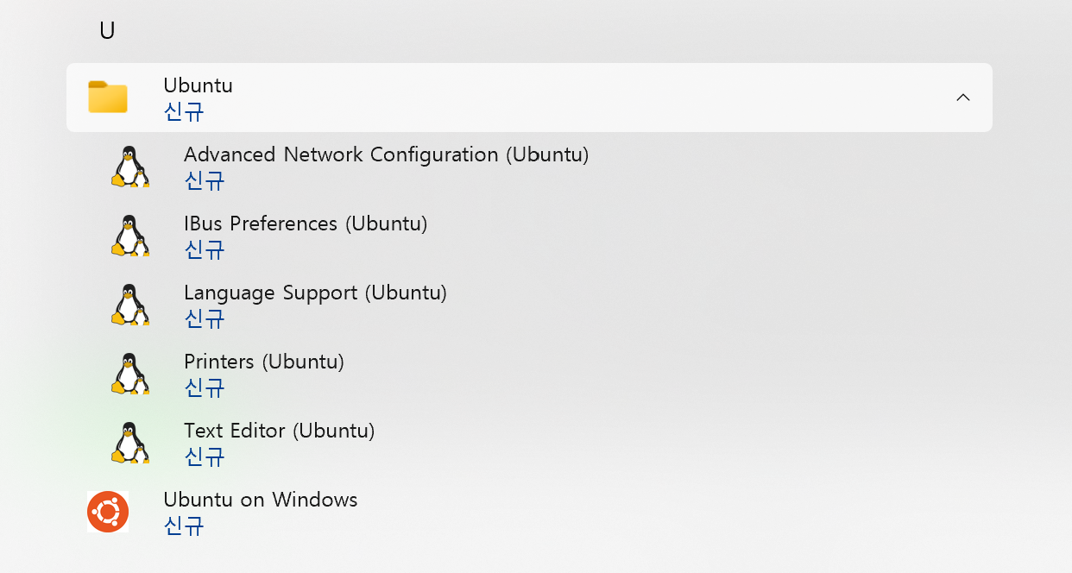Viewport: 1072px width, 573px height.
Task: Click penguin icon beside IBus Preferences
Action: coord(129,236)
